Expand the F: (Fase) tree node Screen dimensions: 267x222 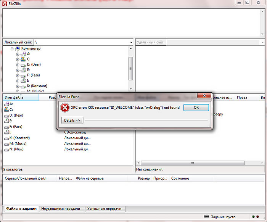point(18,76)
